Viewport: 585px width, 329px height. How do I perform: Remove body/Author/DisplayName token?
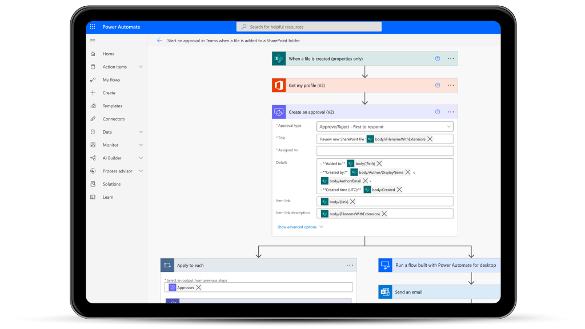click(x=408, y=172)
